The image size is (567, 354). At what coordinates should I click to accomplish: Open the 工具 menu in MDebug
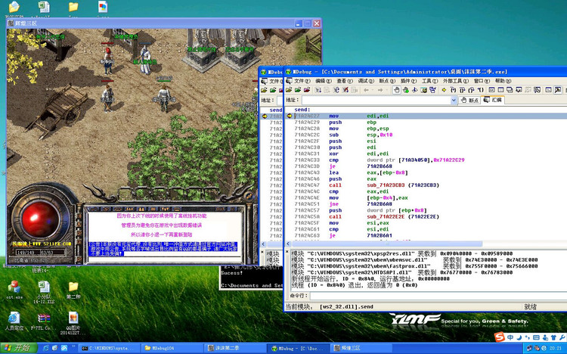click(429, 81)
